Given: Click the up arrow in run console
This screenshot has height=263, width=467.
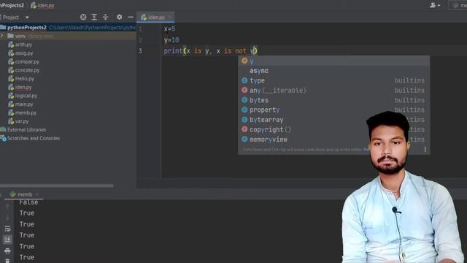Looking at the screenshot, I should pyautogui.click(x=7, y=206).
